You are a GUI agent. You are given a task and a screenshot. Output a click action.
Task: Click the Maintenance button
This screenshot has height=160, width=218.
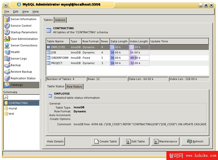click(165, 141)
